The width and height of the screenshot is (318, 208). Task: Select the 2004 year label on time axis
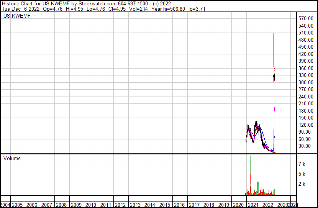(6, 205)
